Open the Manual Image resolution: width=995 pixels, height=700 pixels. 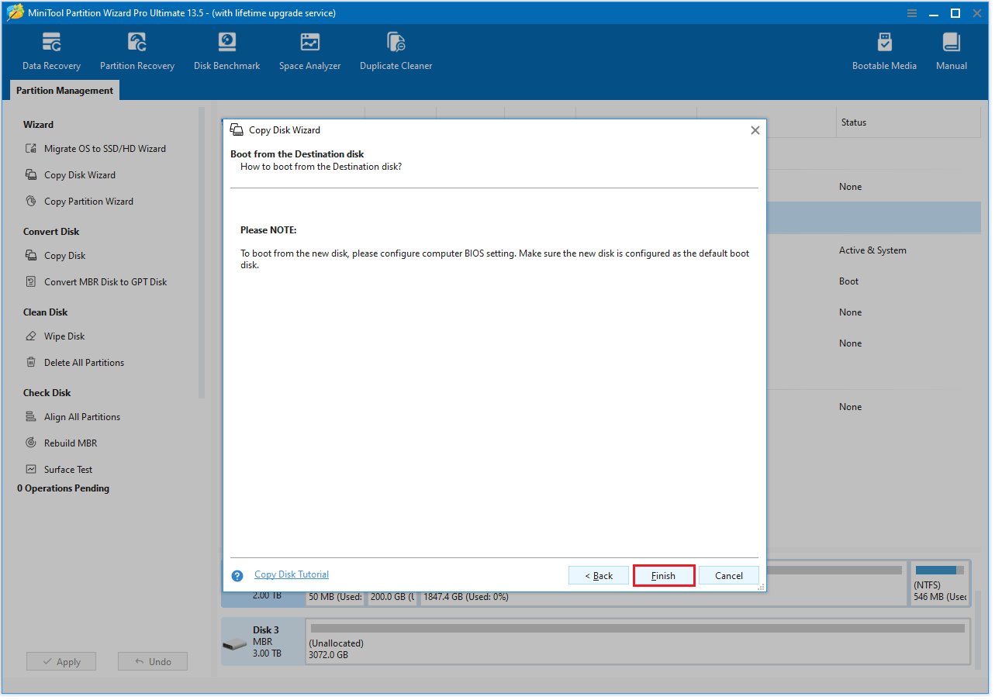pos(951,50)
